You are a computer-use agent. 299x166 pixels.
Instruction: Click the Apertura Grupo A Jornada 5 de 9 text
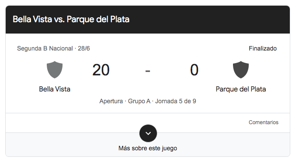(148, 101)
